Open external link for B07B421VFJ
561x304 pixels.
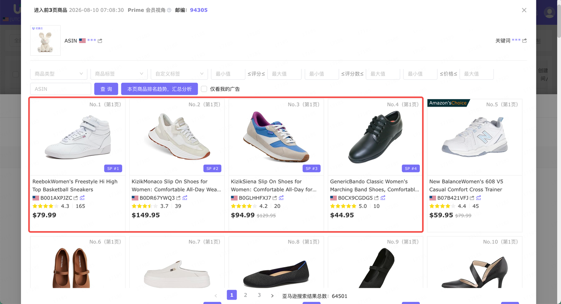click(x=472, y=198)
